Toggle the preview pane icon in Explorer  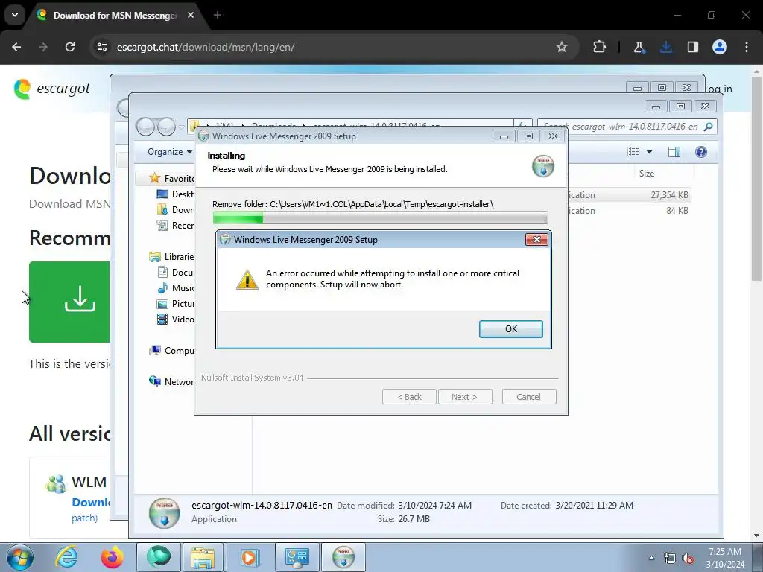click(x=674, y=152)
